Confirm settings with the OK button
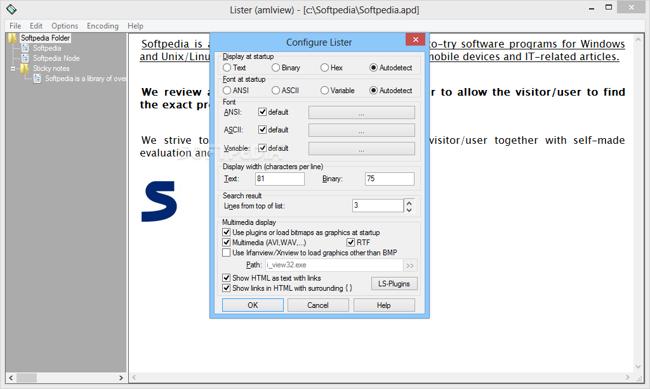 [x=253, y=305]
